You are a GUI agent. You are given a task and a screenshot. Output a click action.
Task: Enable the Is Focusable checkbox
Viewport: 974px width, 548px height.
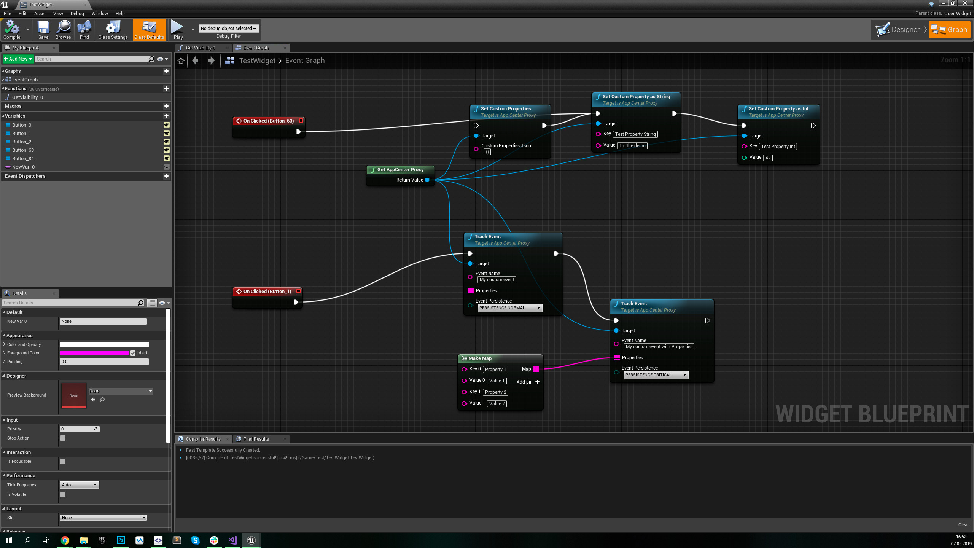[63, 461]
